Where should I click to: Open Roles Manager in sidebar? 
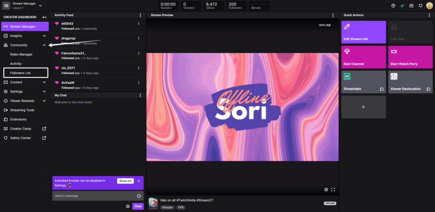(x=21, y=54)
